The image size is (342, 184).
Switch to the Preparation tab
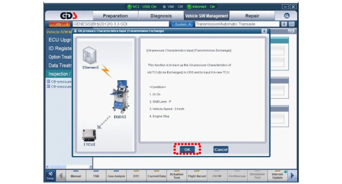point(115,16)
